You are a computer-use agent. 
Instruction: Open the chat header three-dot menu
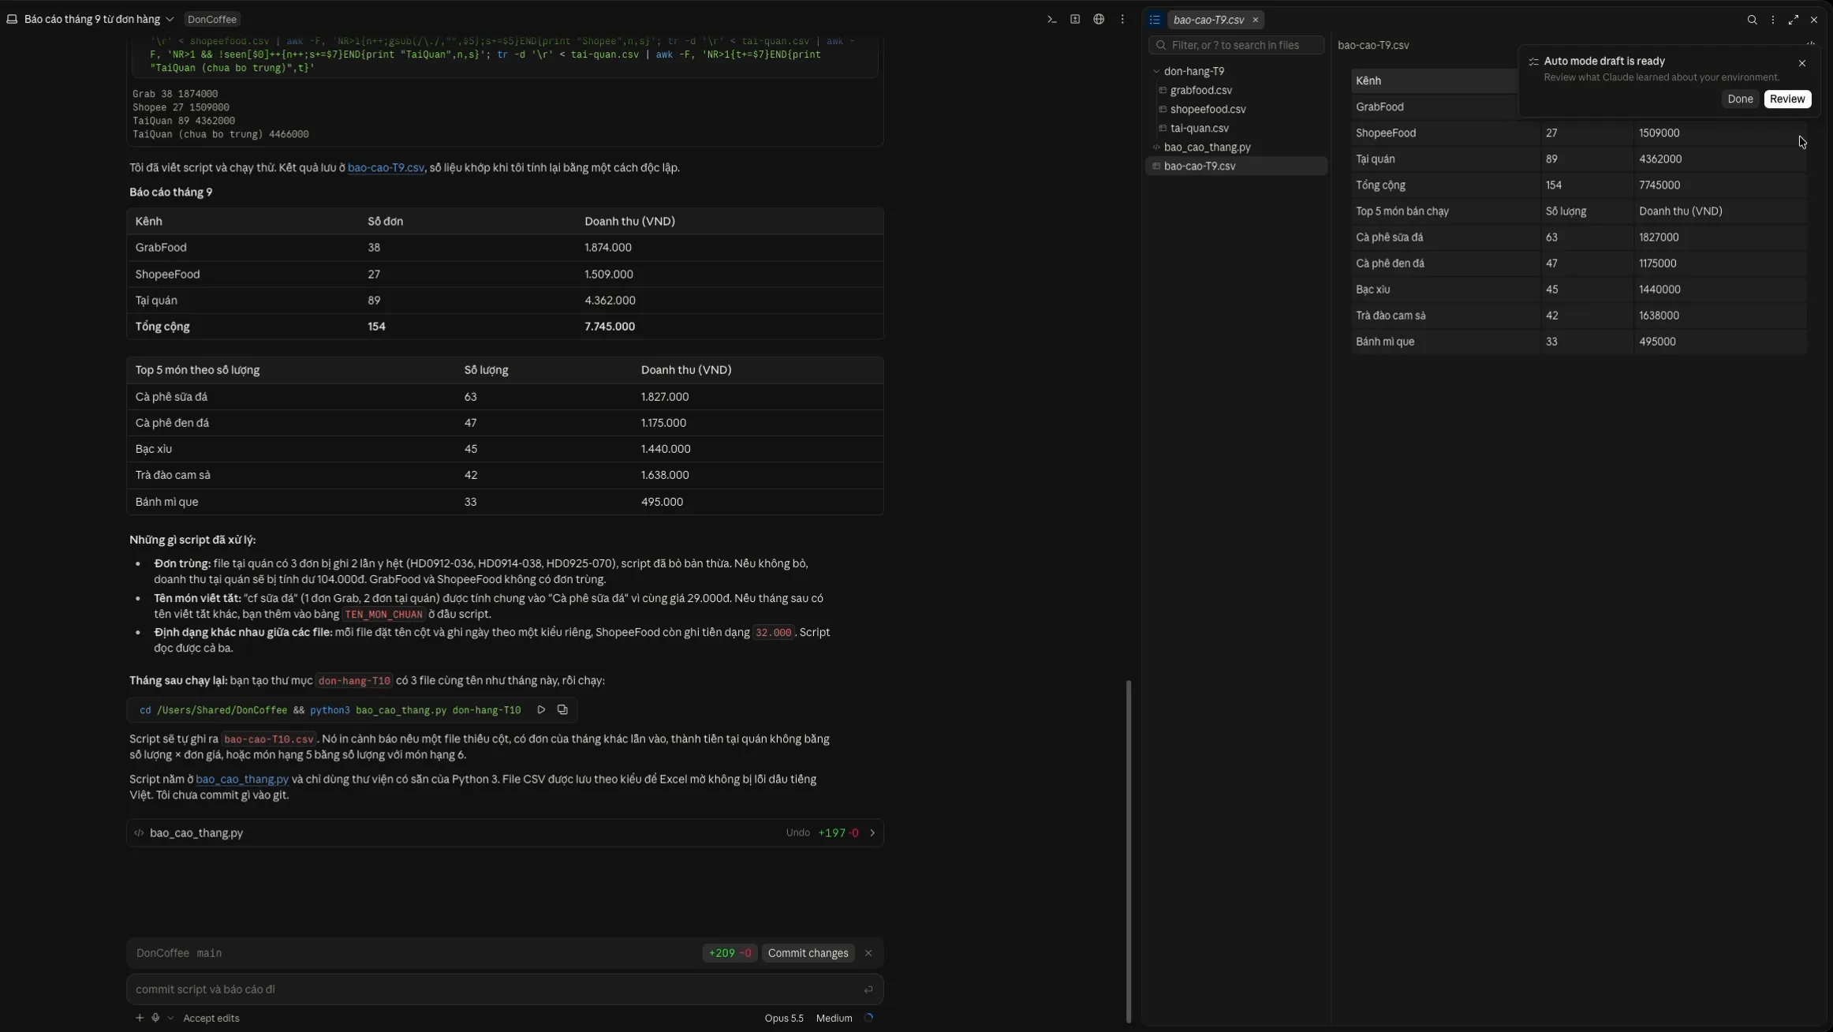coord(1122,19)
